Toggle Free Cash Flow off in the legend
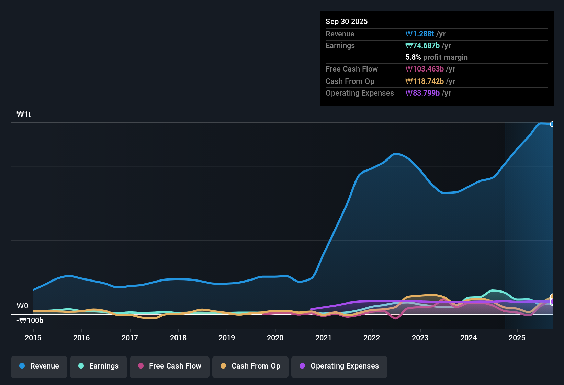 (x=170, y=366)
